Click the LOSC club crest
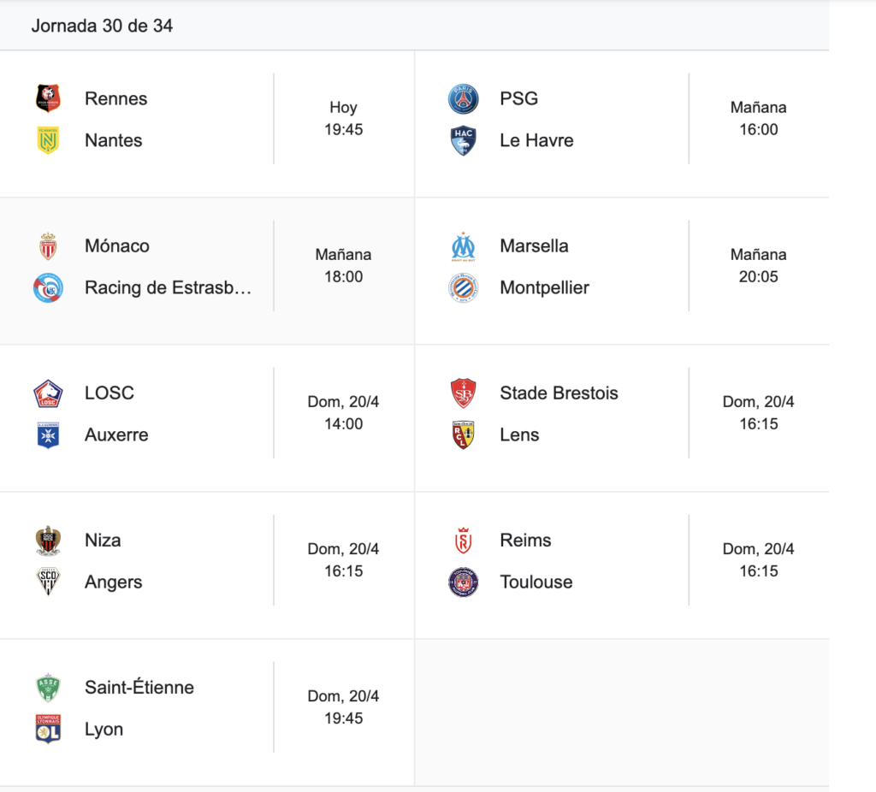 click(x=48, y=393)
